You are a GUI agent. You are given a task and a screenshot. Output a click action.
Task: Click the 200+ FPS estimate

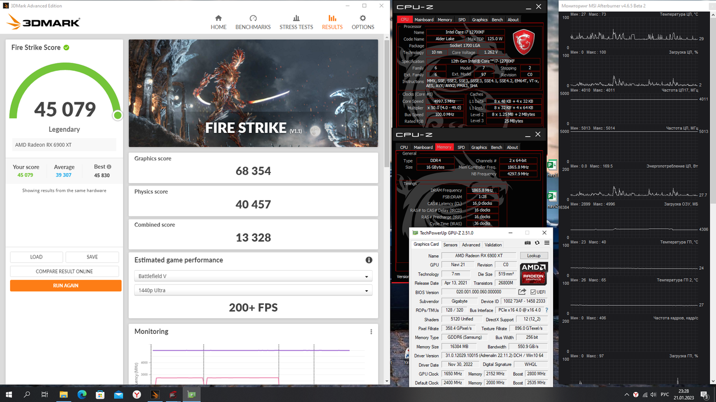[253, 308]
